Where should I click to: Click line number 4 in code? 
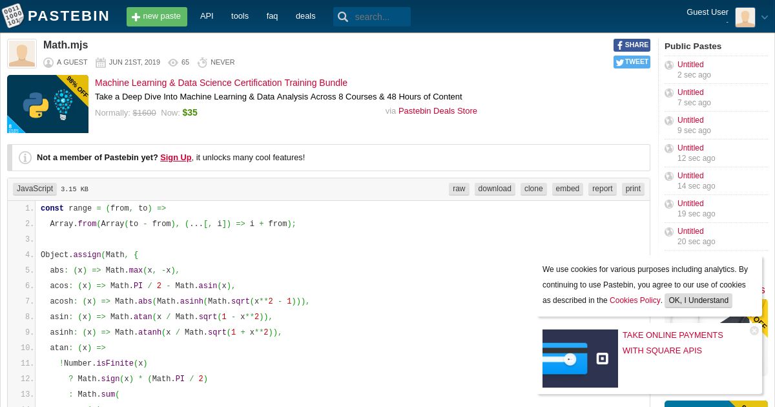[29, 255]
